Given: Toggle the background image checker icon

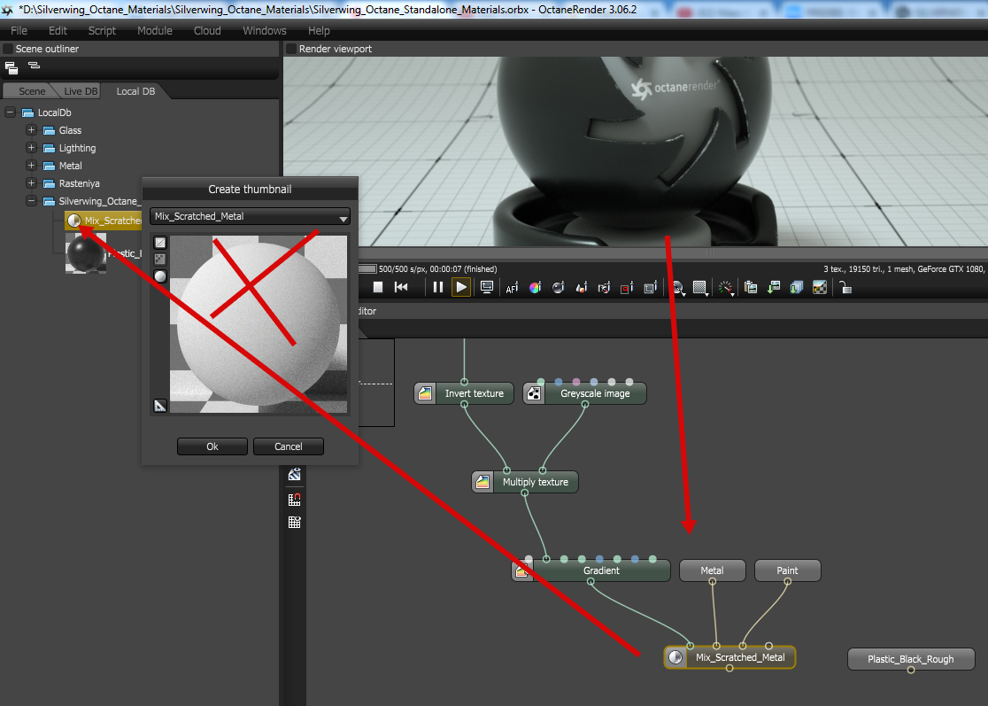Looking at the screenshot, I should 820,287.
